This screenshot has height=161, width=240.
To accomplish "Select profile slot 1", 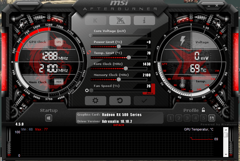I will coord(170,118).
